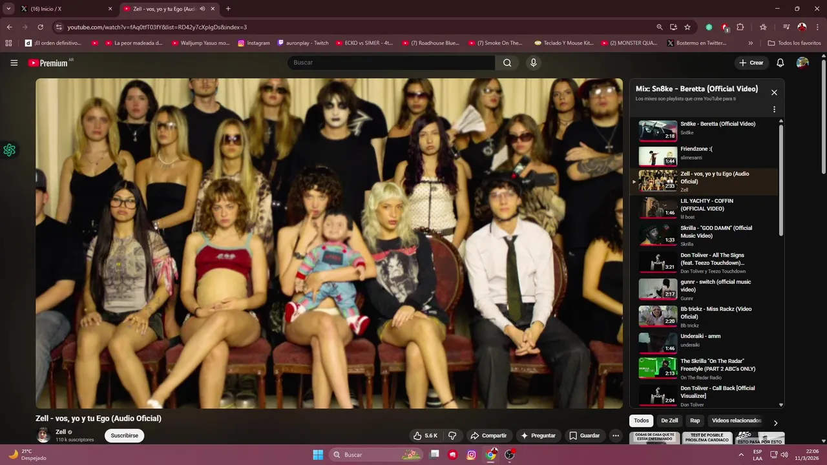Show hidden system tray icons
The height and width of the screenshot is (465, 827).
[740, 455]
